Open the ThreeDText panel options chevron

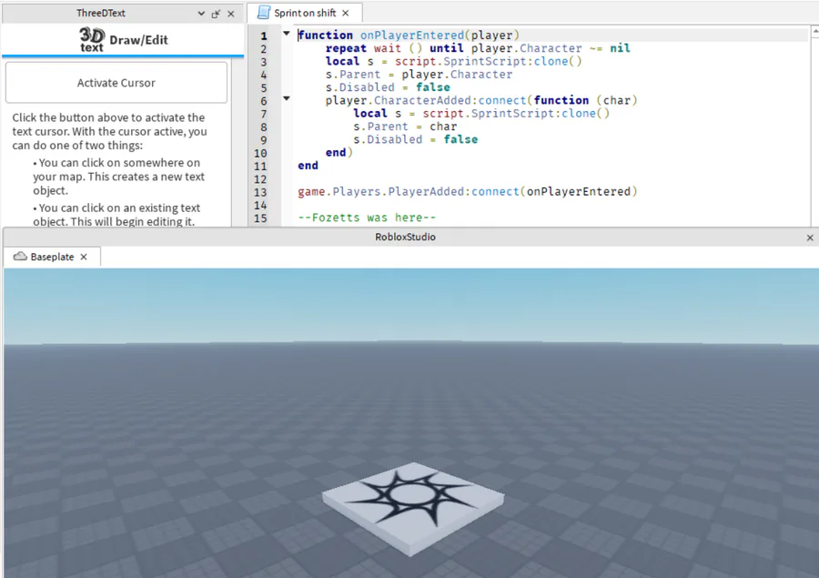201,14
